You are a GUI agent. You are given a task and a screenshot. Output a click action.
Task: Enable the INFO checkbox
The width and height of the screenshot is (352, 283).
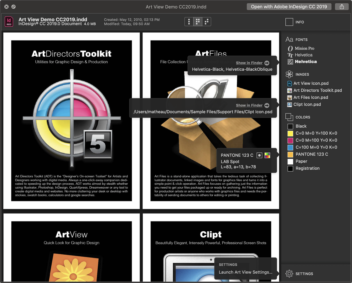[289, 22]
